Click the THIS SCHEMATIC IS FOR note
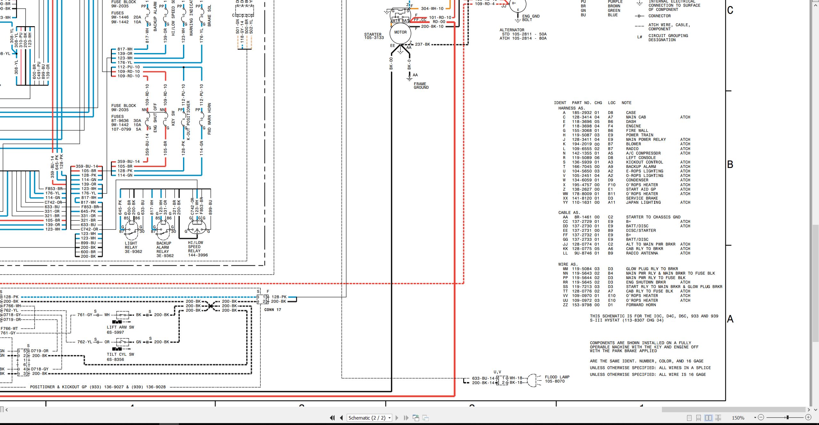819x425 pixels. tap(654, 318)
